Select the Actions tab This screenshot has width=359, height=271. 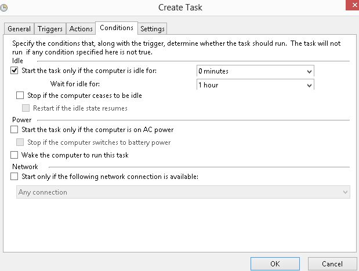(81, 29)
